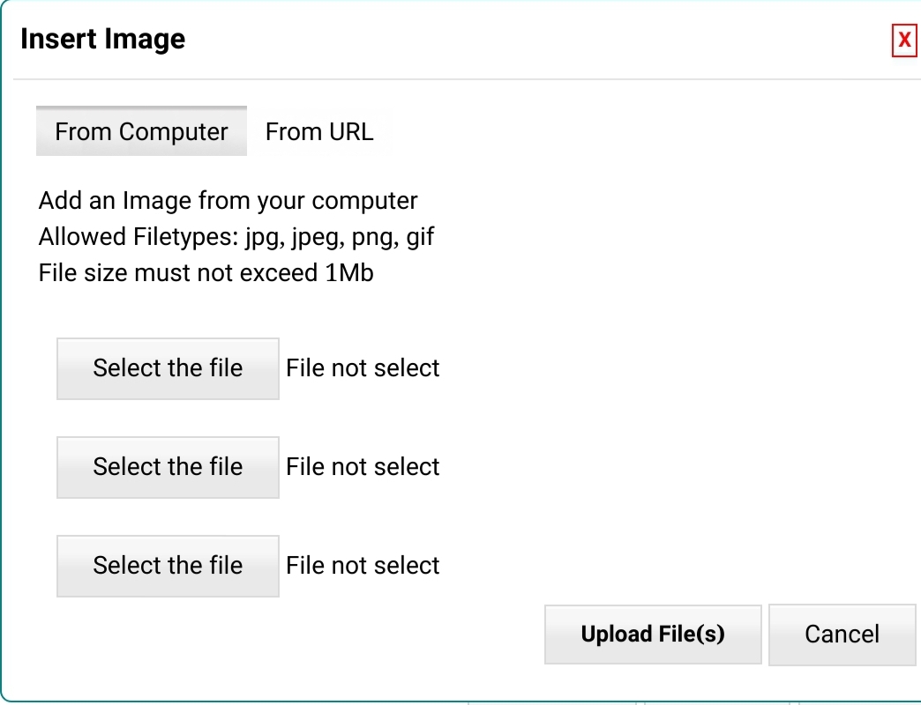Click the Upload File(s) button
This screenshot has width=921, height=705.
pyautogui.click(x=653, y=634)
